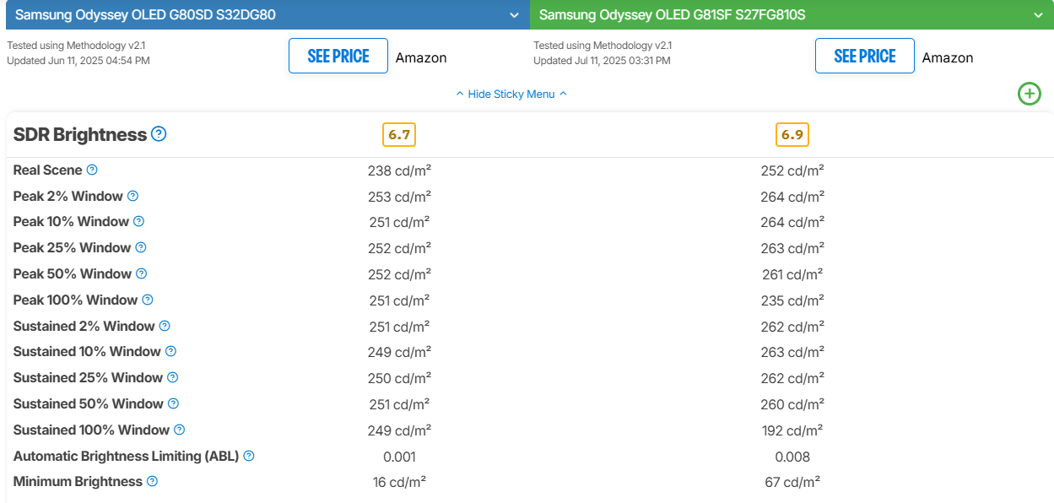This screenshot has height=503, width=1054.
Task: Click help icon next to Minimum Brightness
Action: (152, 481)
